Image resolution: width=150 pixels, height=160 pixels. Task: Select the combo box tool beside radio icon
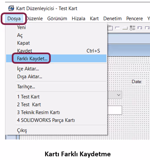pyautogui.click(x=140, y=28)
